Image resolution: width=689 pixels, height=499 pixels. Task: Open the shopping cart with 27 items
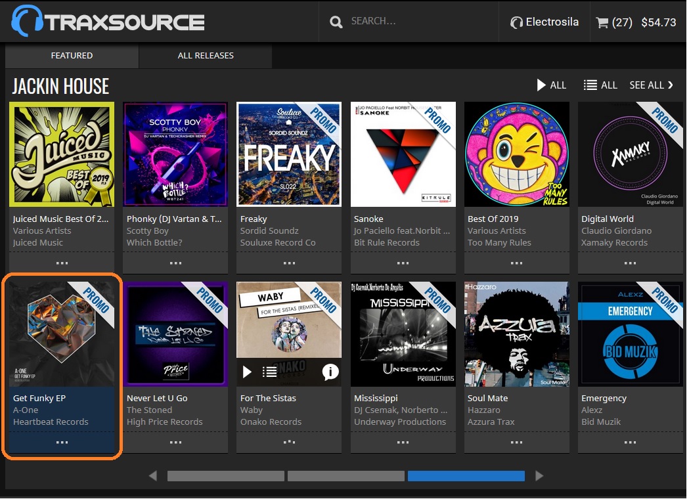614,22
